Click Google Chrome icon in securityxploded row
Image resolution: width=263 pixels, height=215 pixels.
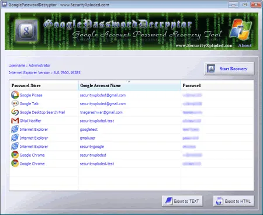tap(15, 155)
